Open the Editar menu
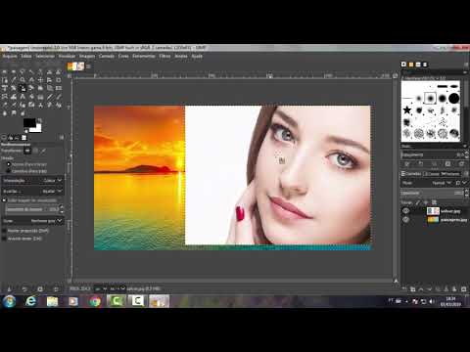 tap(26, 56)
